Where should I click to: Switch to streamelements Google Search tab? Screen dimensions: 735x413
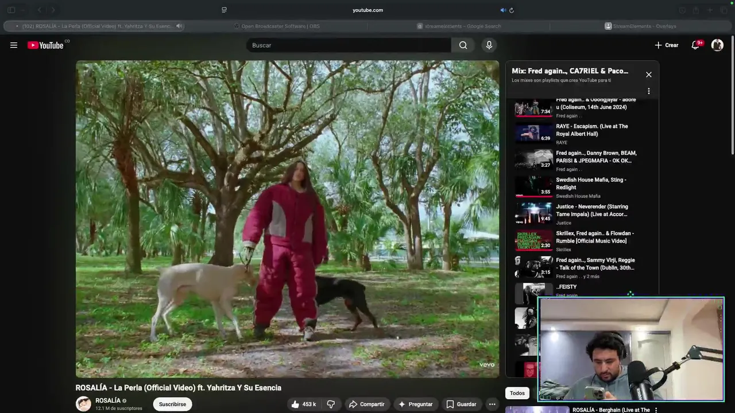[459, 26]
